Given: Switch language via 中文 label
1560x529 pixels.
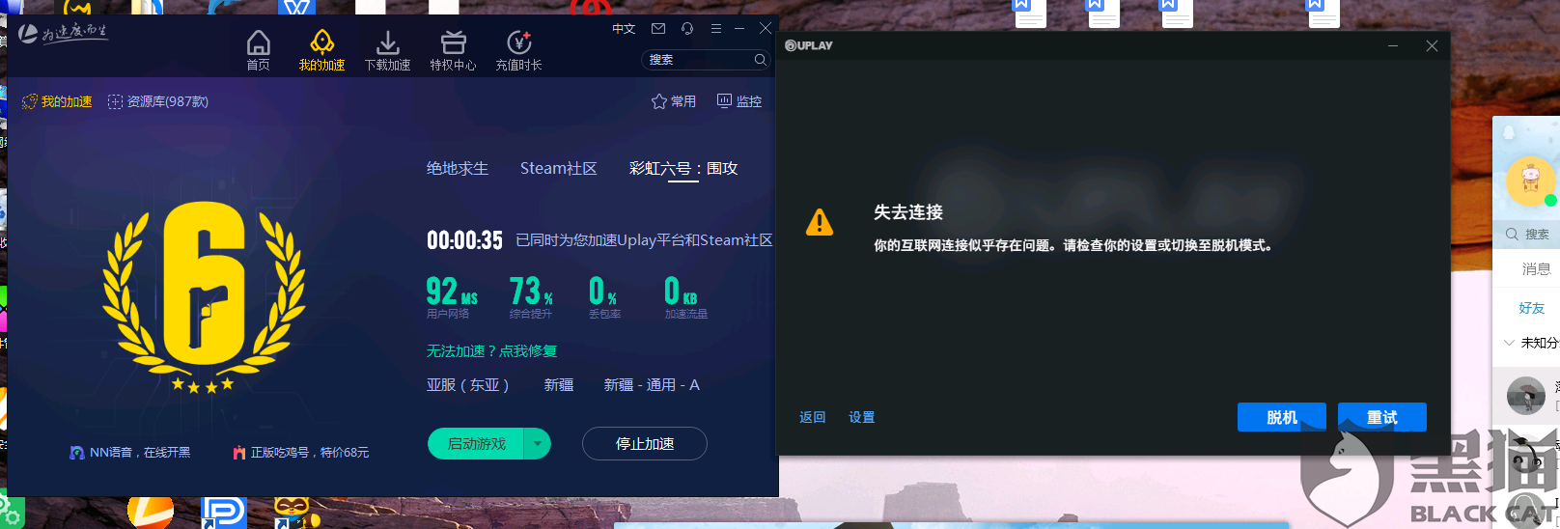Looking at the screenshot, I should pos(624,29).
